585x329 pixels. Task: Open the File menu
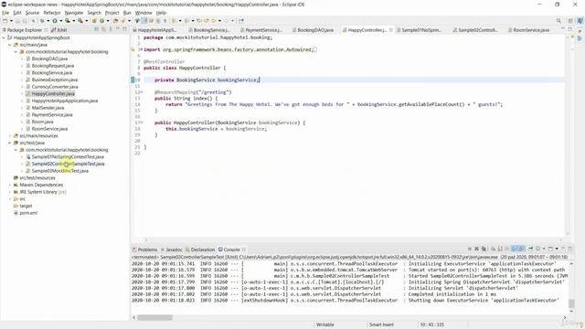coord(5,13)
